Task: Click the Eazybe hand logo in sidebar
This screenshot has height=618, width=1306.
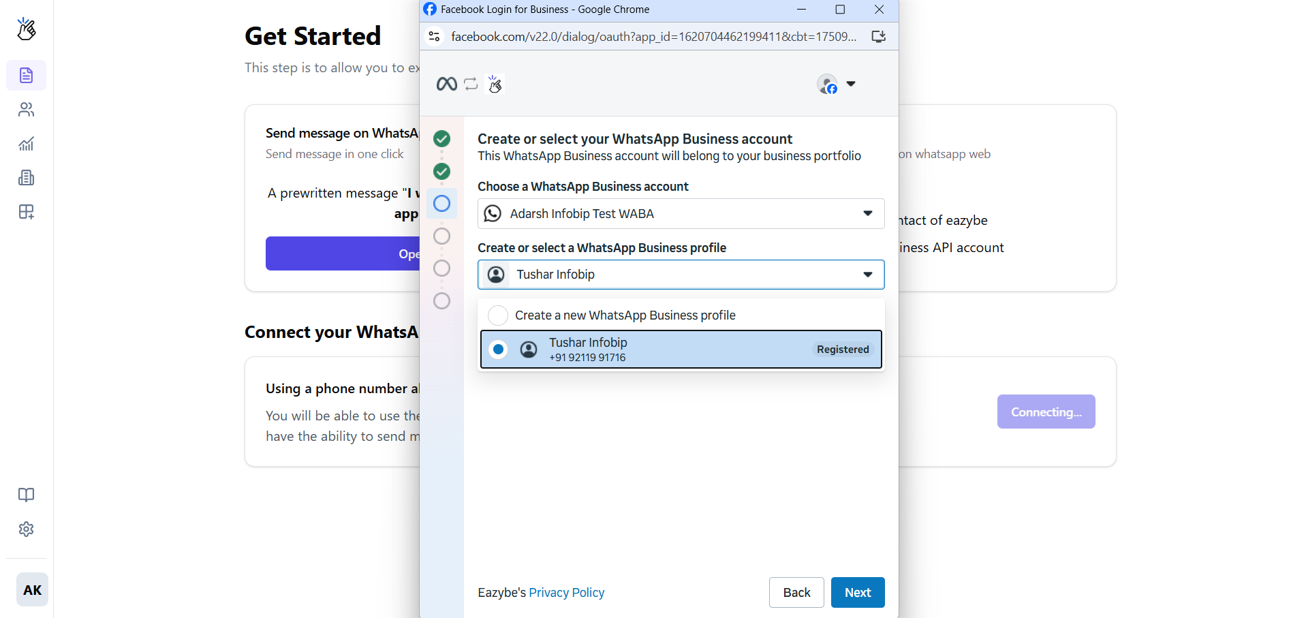Action: [26, 29]
